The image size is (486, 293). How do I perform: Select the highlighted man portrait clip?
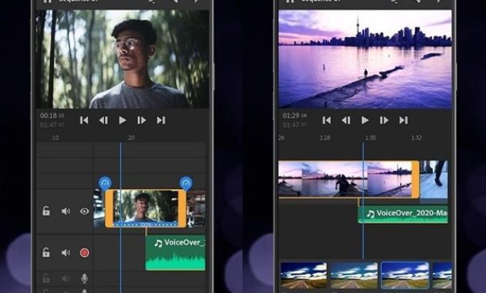point(145,208)
